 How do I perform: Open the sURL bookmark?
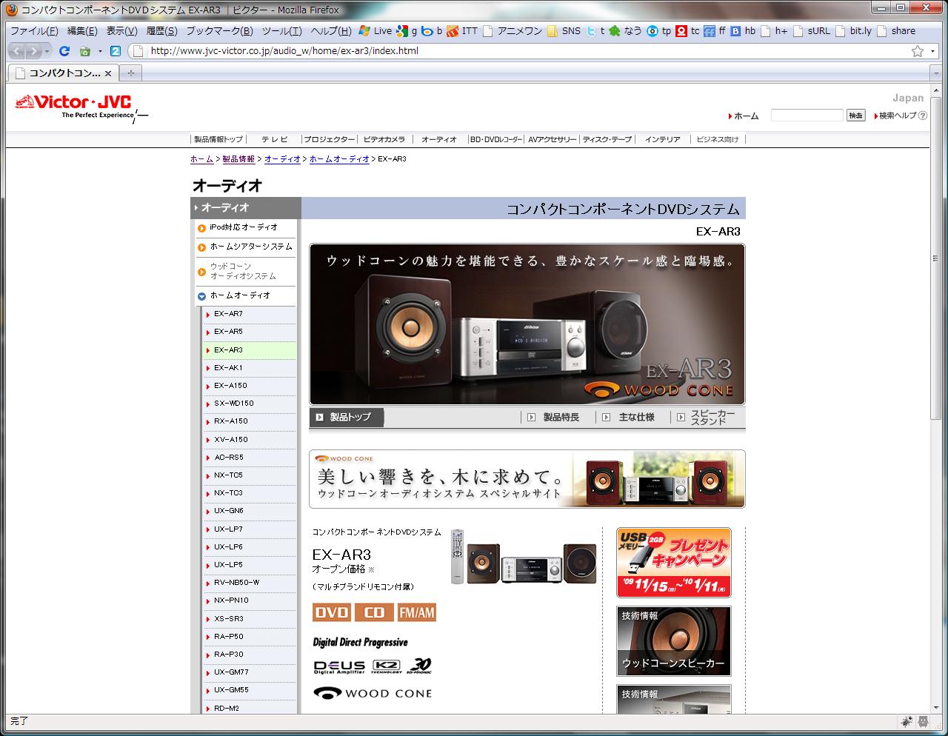click(x=812, y=31)
